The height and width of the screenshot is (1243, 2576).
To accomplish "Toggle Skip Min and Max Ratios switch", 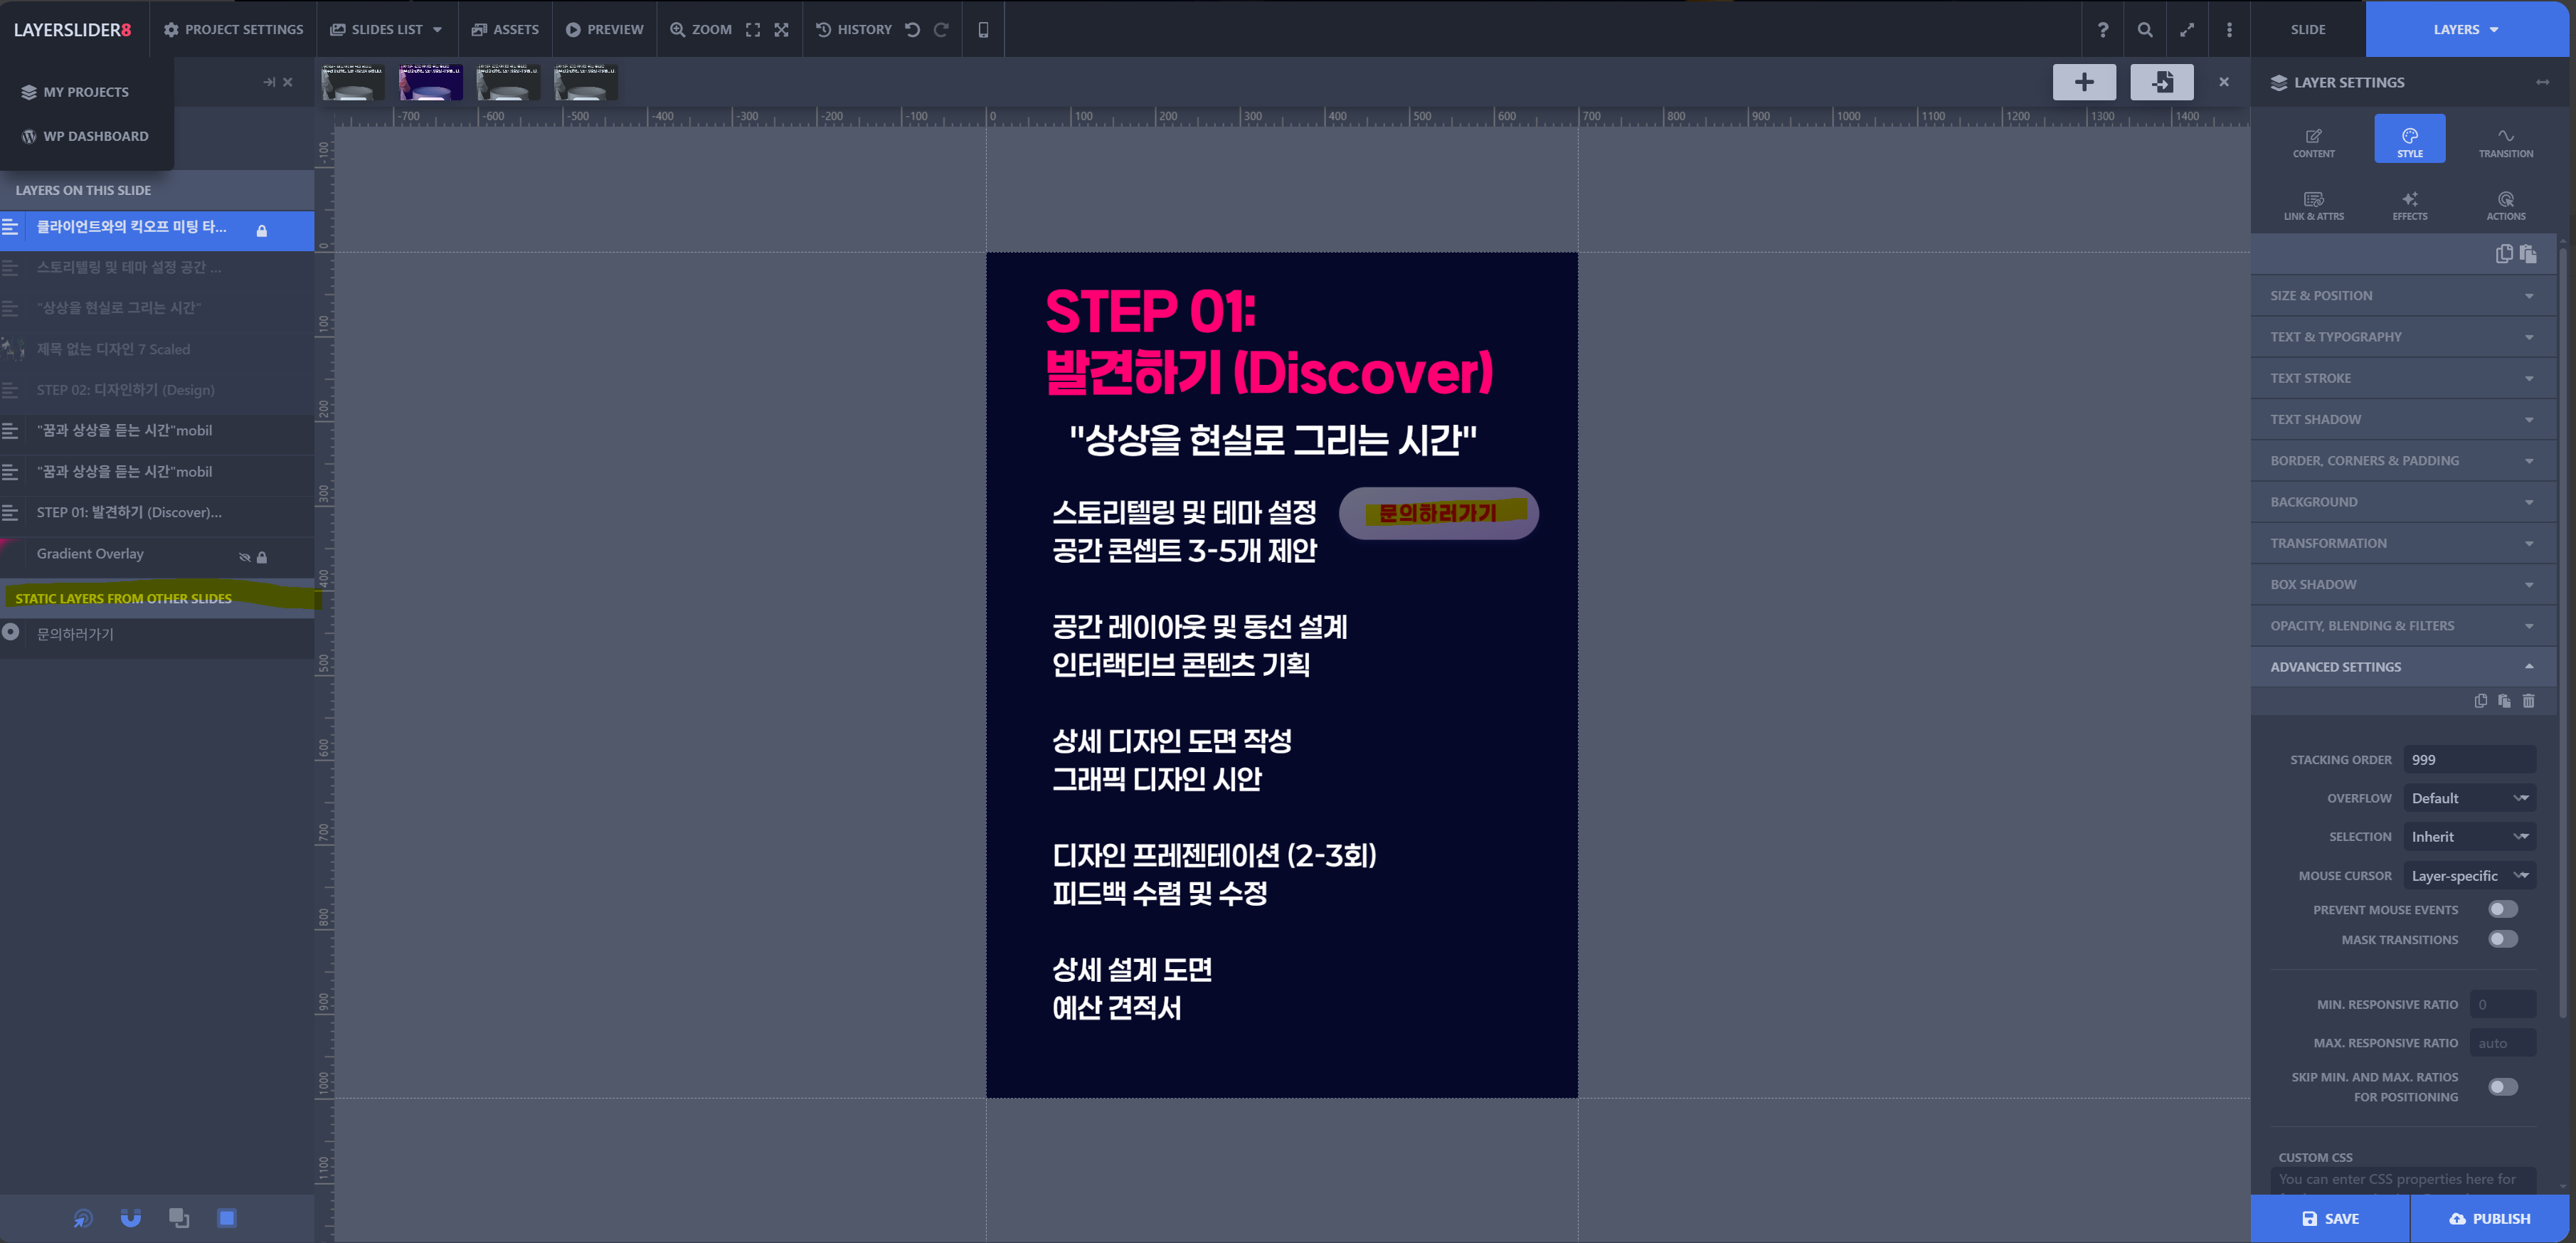I will pos(2502,1086).
